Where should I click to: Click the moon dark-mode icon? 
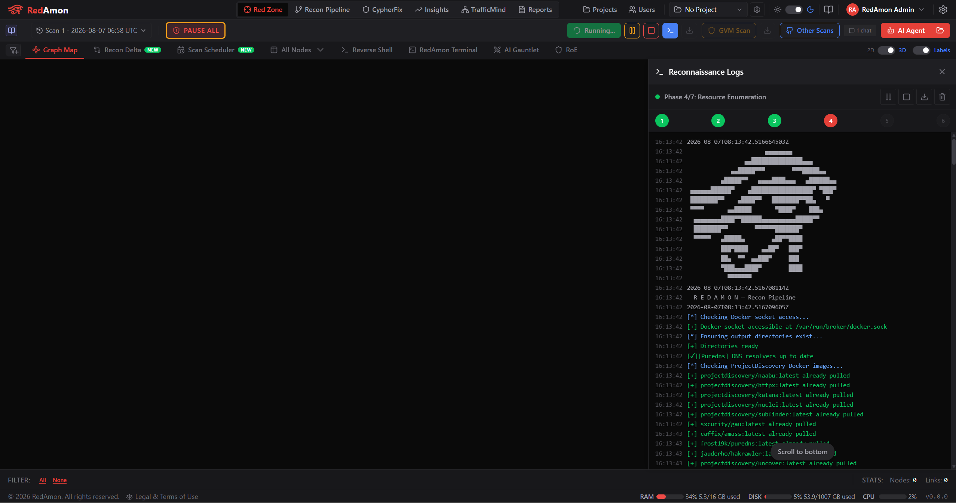(810, 10)
